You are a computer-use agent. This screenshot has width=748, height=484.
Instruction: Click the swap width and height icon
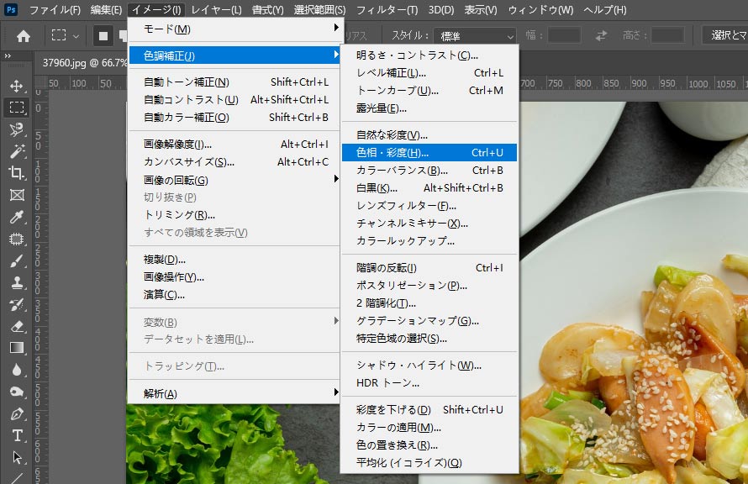coord(601,35)
